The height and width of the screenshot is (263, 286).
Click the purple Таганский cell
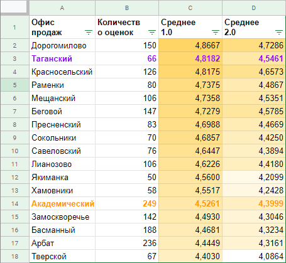62,58
